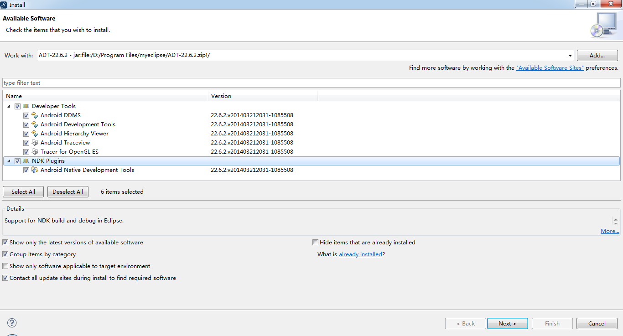
Task: Open the Work with dropdown arrow
Action: pyautogui.click(x=570, y=56)
